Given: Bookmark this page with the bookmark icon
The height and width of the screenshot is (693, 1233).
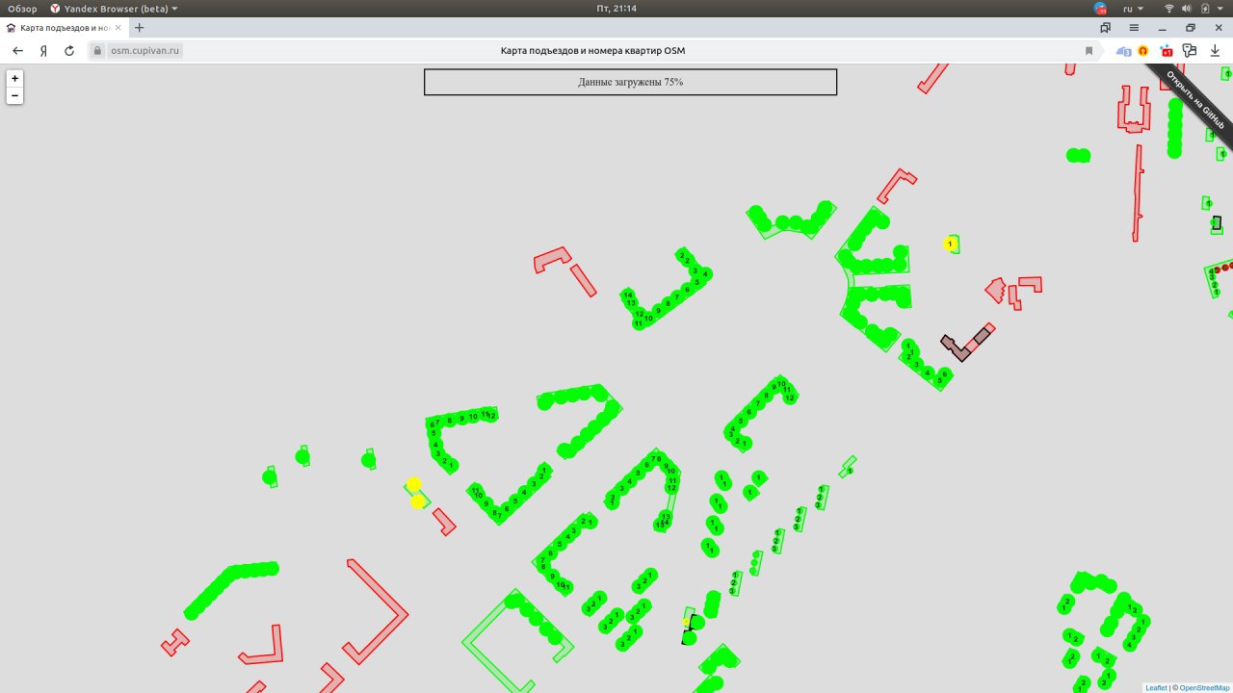Looking at the screenshot, I should click(x=1089, y=51).
